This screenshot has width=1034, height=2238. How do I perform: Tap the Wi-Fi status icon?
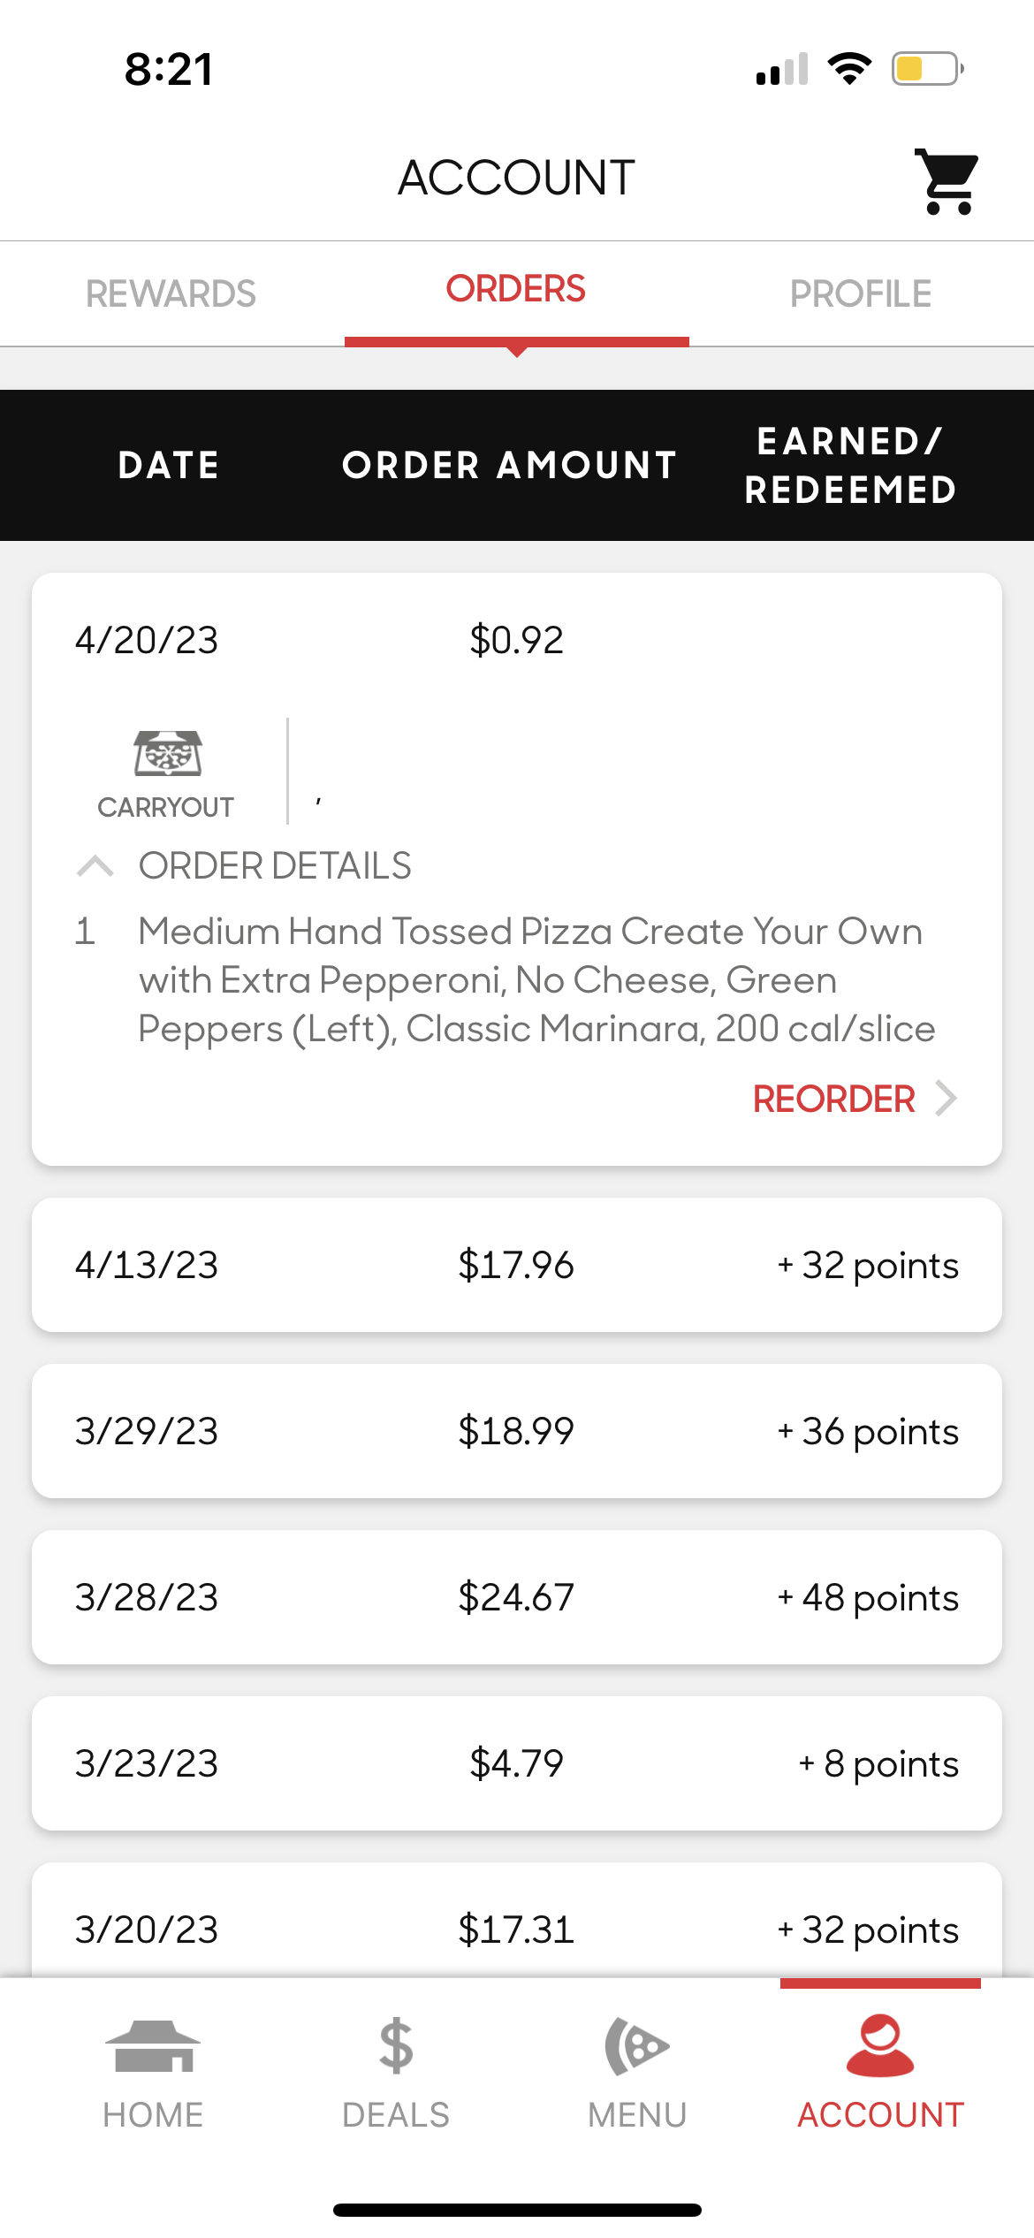(849, 69)
